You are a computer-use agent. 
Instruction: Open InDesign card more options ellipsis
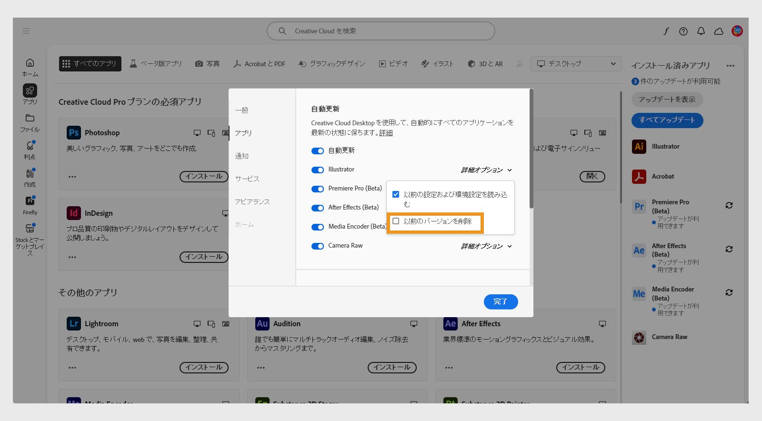72,257
